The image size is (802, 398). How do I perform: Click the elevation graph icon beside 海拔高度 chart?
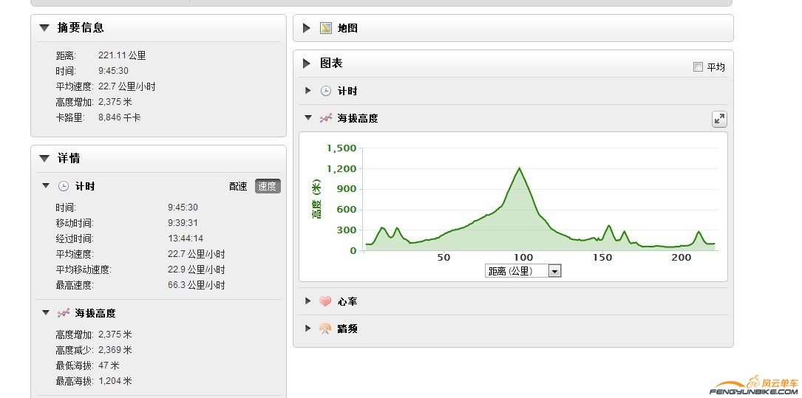point(326,118)
